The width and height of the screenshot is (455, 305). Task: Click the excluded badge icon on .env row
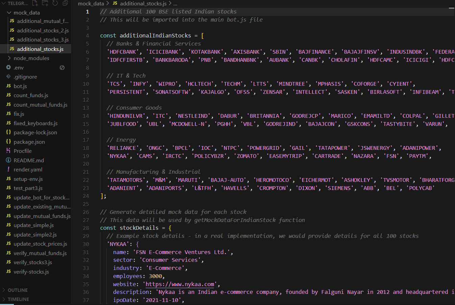click(x=62, y=67)
